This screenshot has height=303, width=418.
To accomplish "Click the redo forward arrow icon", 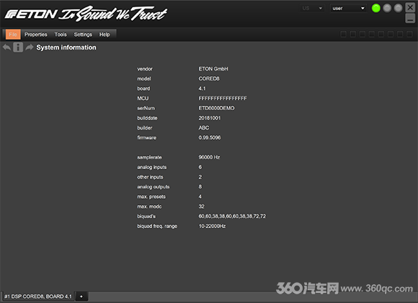I will point(30,48).
